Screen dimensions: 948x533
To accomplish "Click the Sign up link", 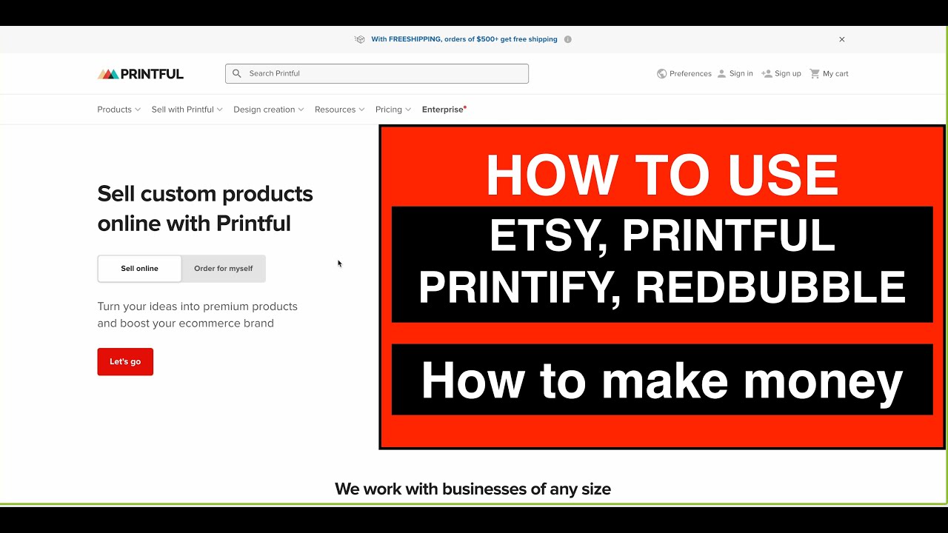I will point(787,73).
